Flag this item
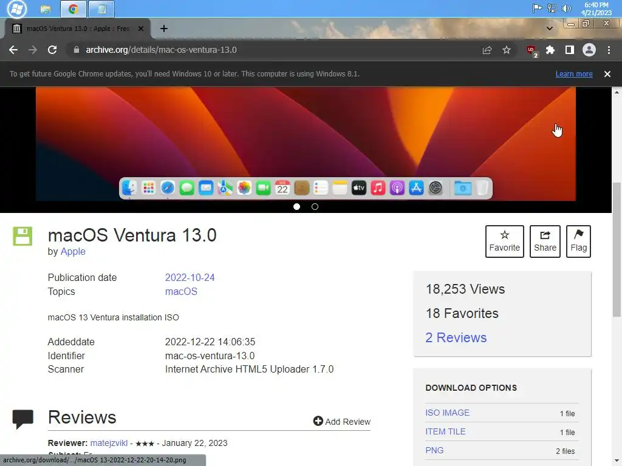The width and height of the screenshot is (622, 466). 578,241
